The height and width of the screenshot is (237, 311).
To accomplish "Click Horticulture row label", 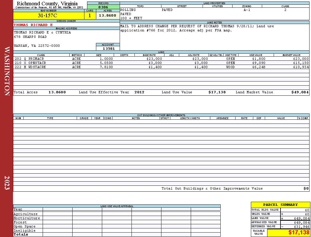I will click(27, 218).
